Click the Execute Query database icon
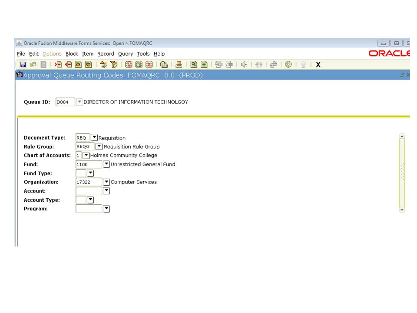Image resolution: width=417 pixels, height=313 pixels. pos(139,64)
